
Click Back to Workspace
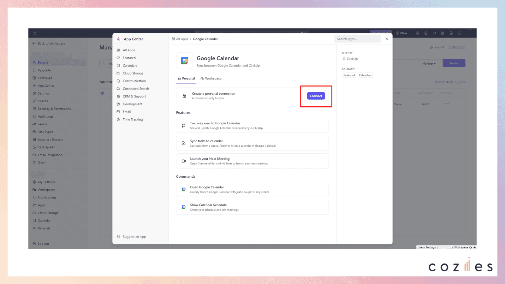point(49,44)
